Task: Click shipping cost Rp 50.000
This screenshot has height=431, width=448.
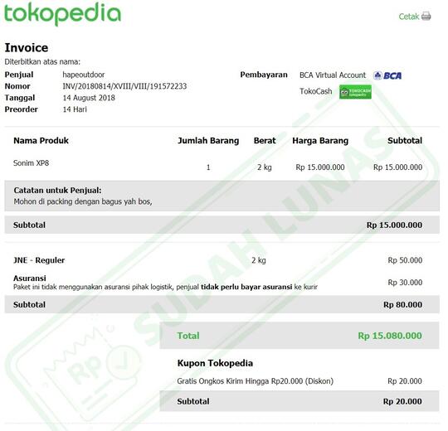Action: pyautogui.click(x=405, y=260)
